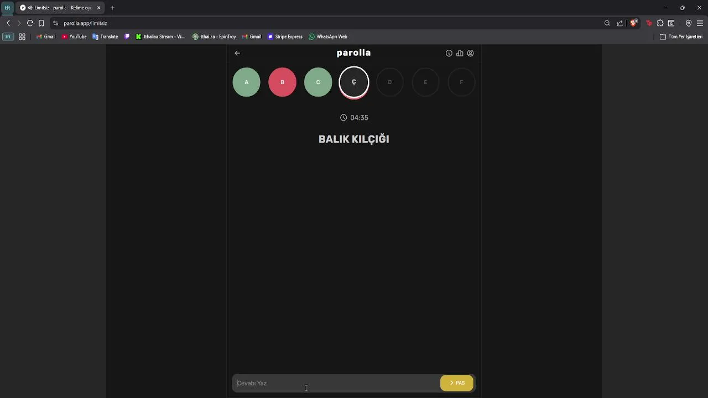This screenshot has width=708, height=398.
Task: Select the dimmed letter D circle
Action: pos(389,82)
